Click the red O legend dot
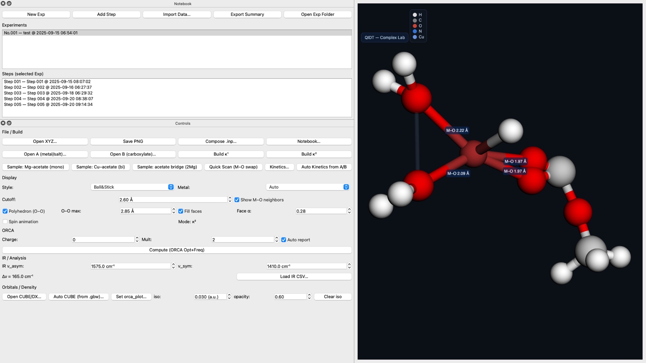This screenshot has height=363, width=646. coord(415,26)
